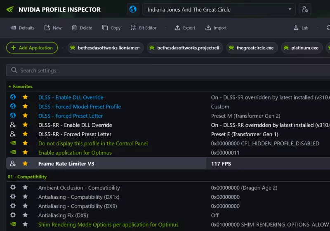Unfavorite DLSS - Forced Model Preset Profile star

click(x=25, y=106)
